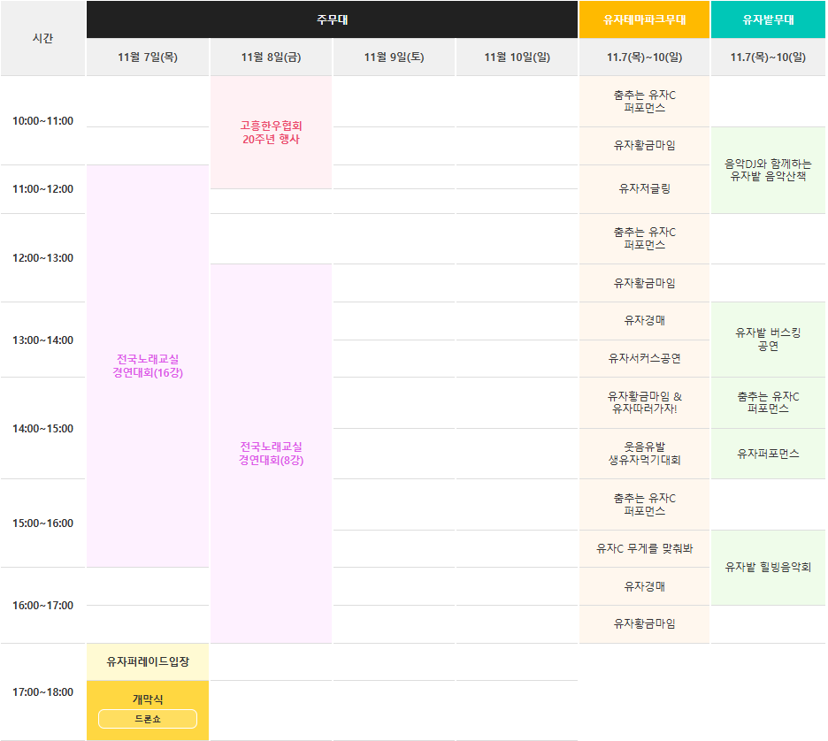The width and height of the screenshot is (828, 741).
Task: Click 유자황금마임 in the 10:00~11:00 row
Action: 644,146
